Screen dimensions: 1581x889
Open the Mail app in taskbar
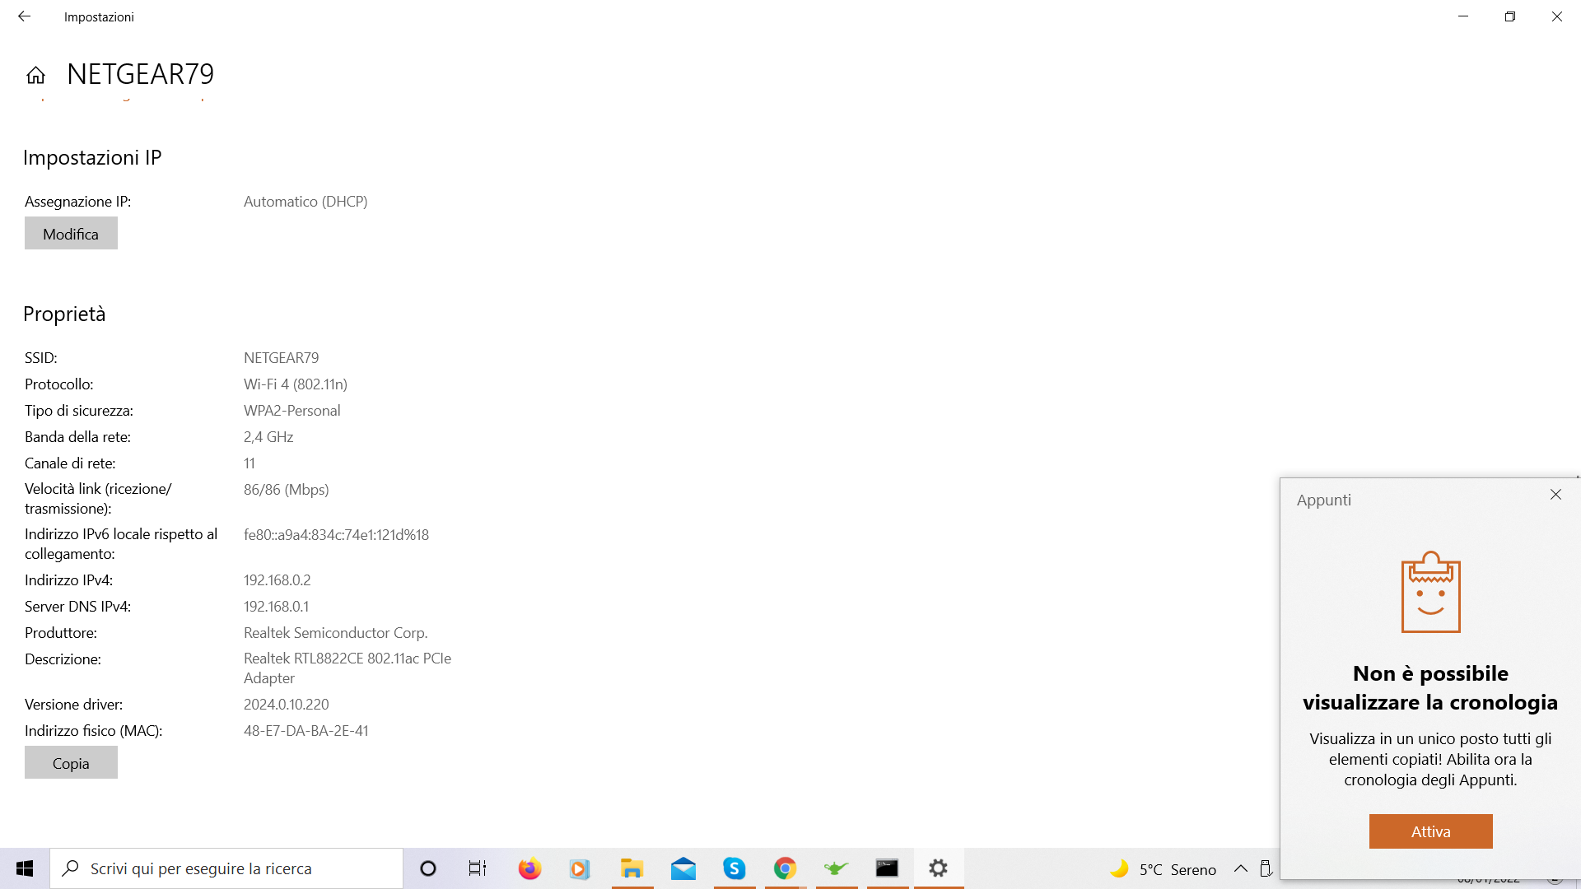pos(683,868)
